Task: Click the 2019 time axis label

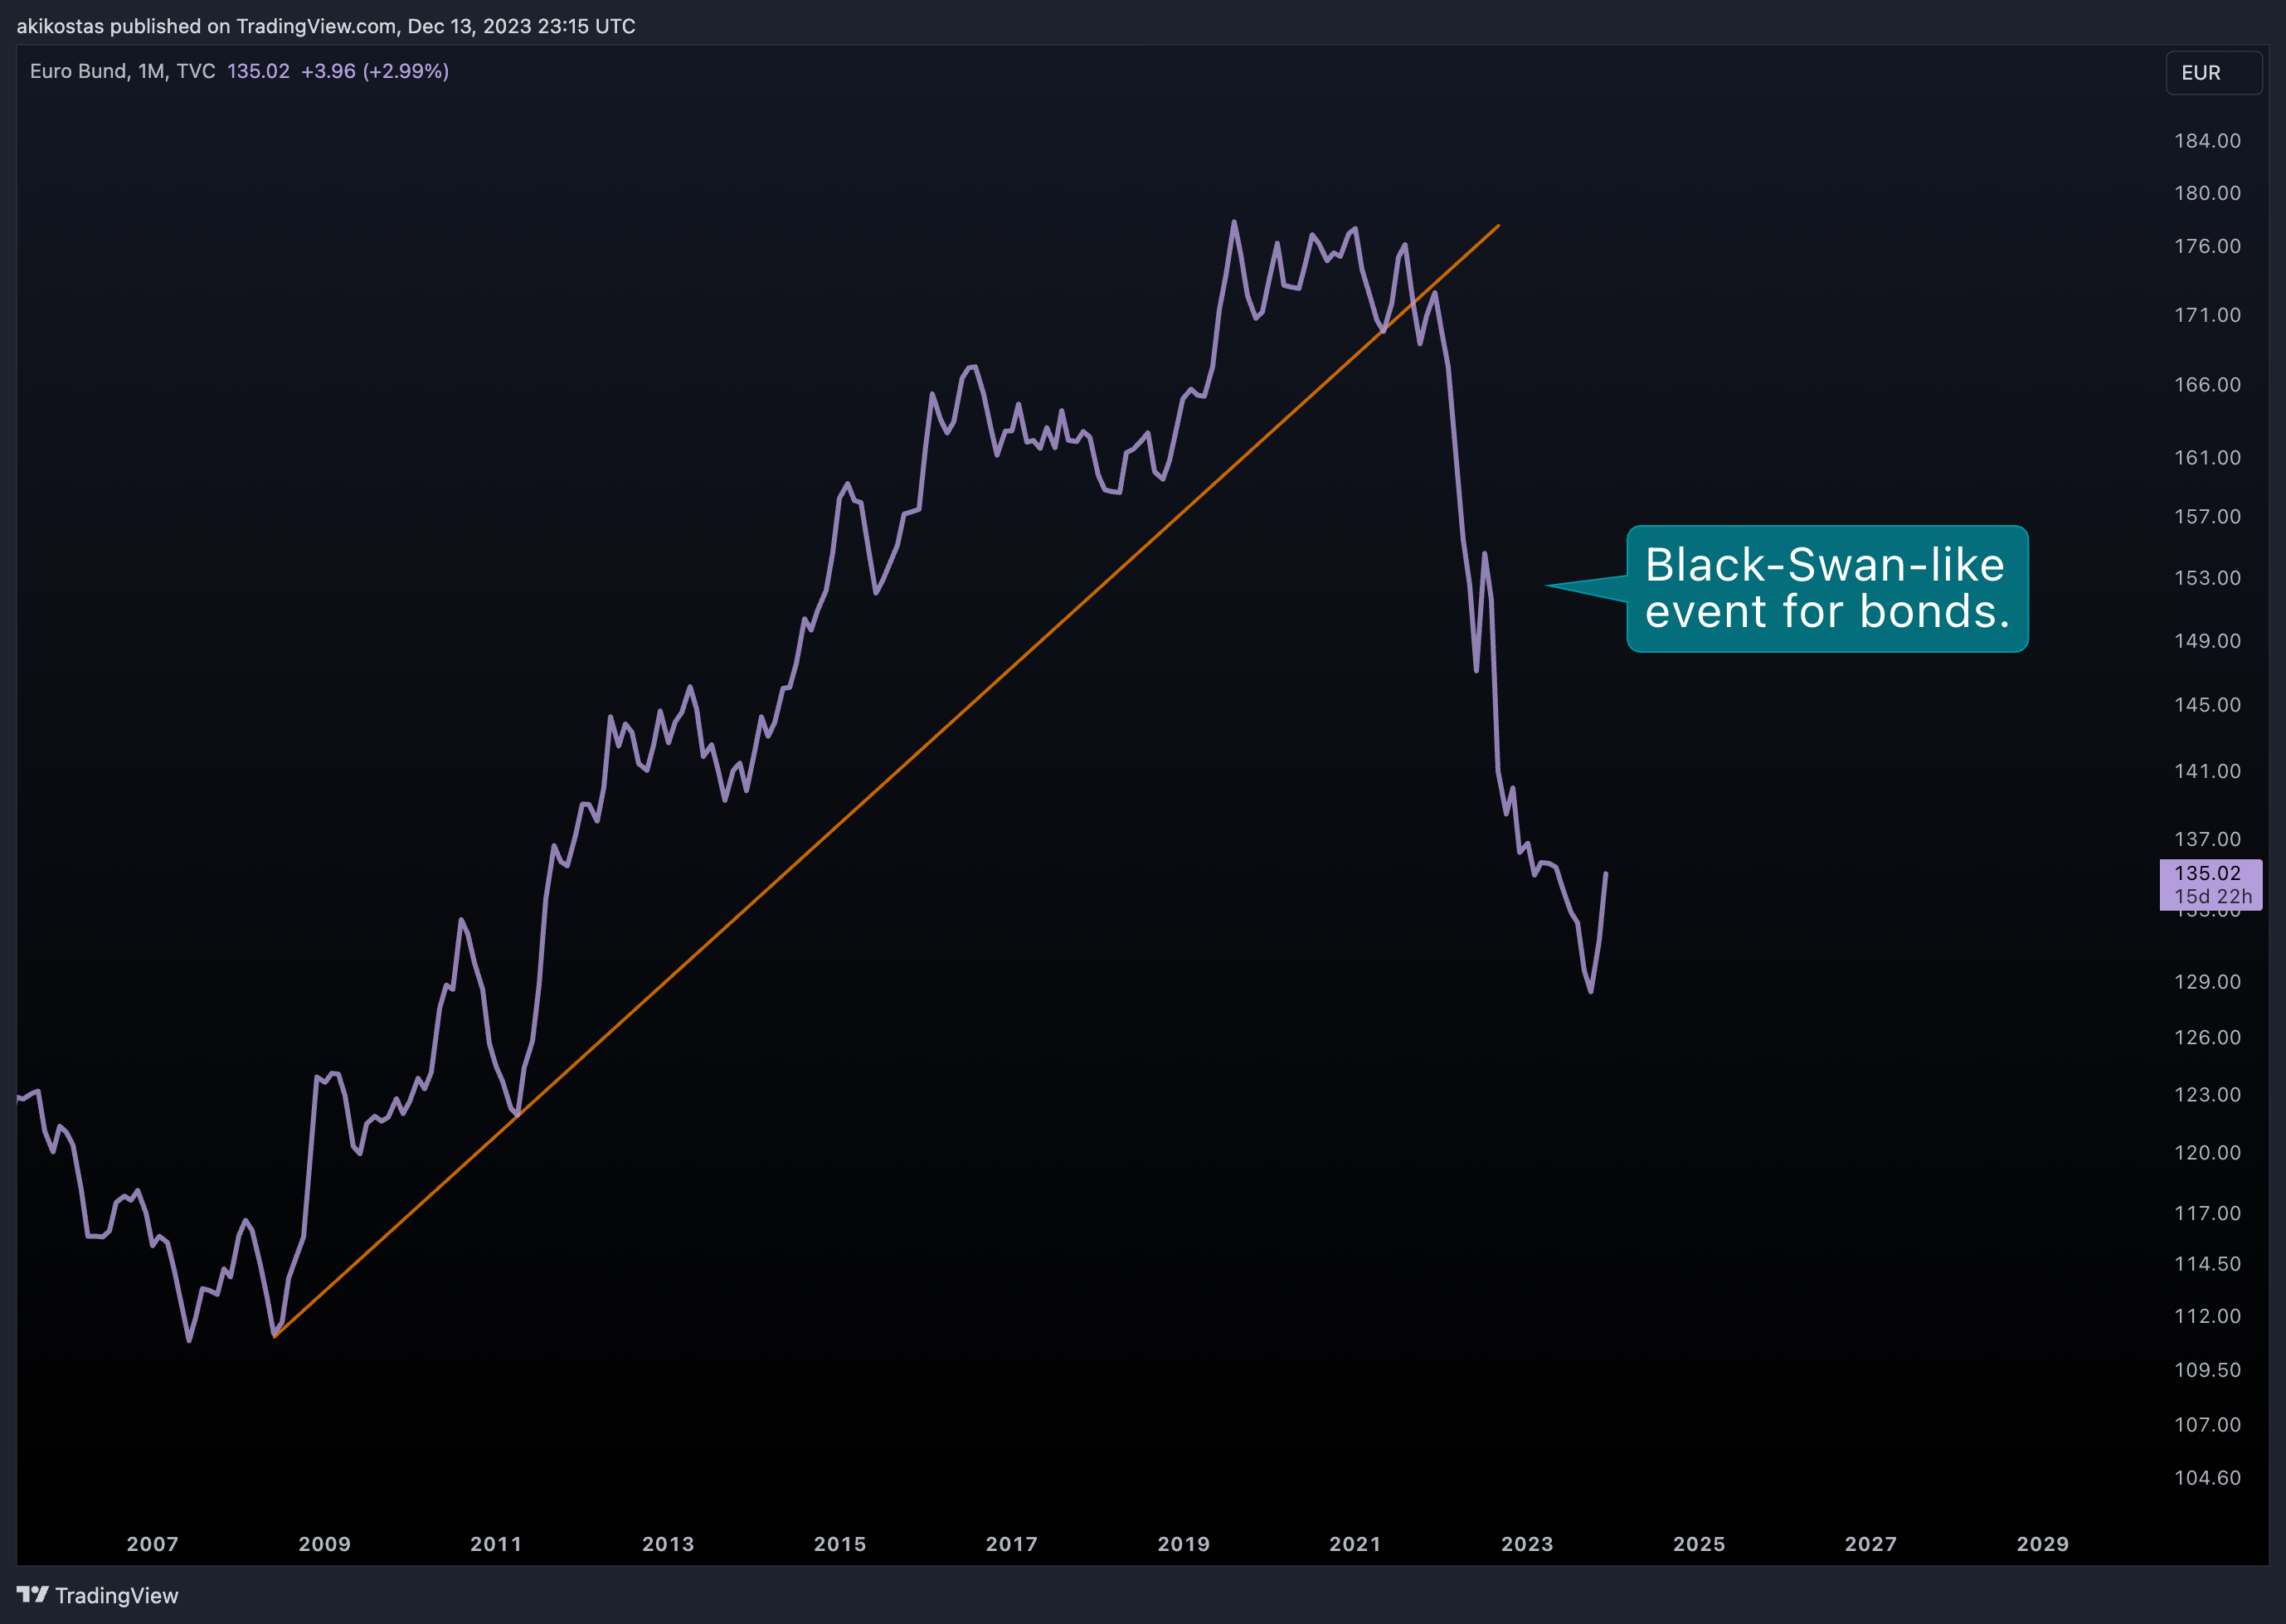Action: click(x=1184, y=1544)
